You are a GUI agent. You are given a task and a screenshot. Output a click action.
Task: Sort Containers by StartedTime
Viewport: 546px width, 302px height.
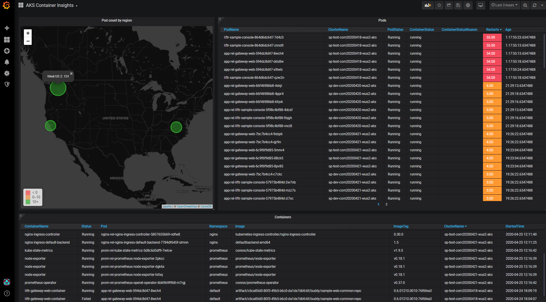click(x=515, y=226)
